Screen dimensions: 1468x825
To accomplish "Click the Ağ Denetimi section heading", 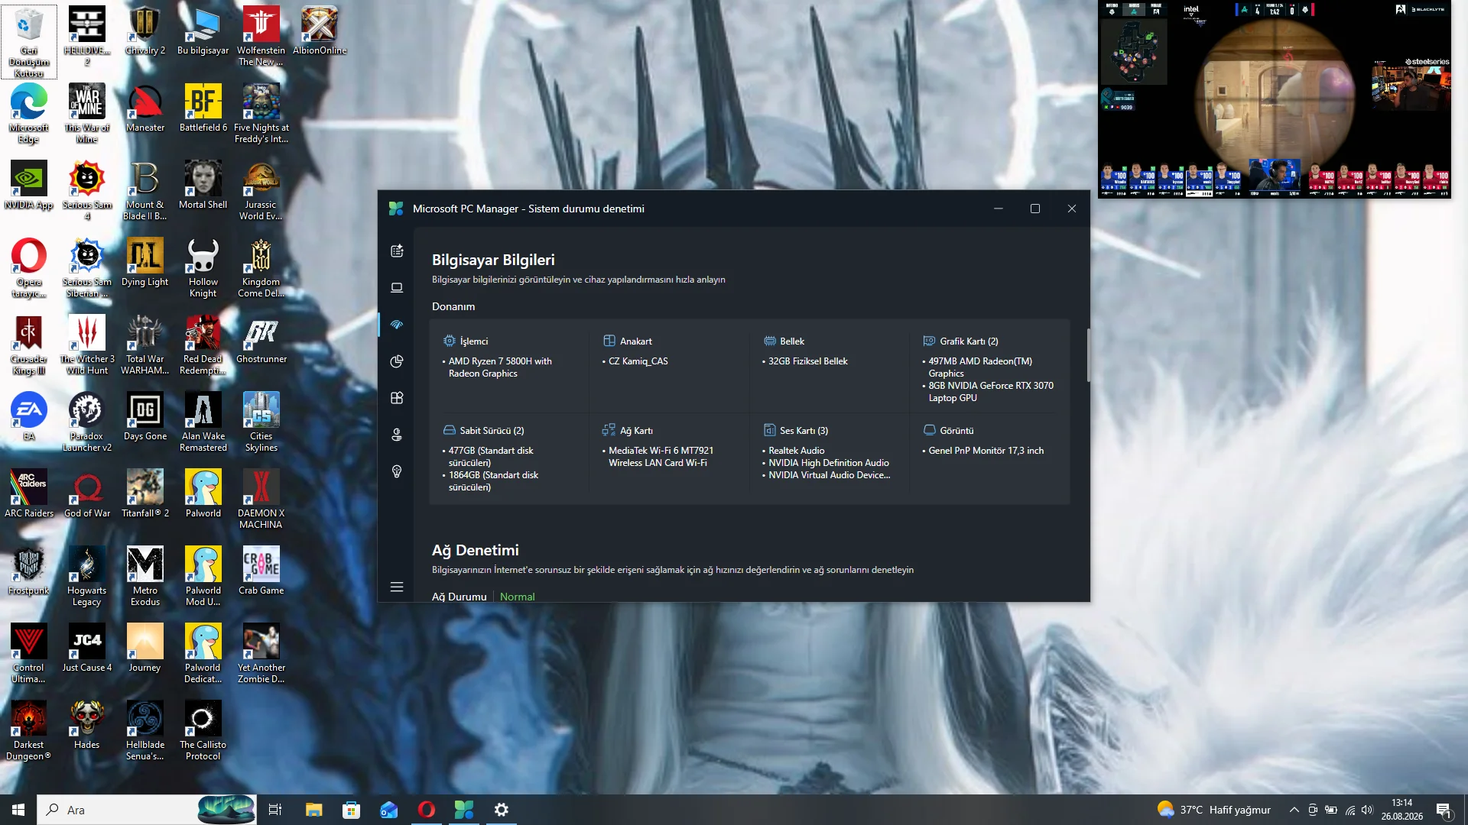I will pos(475,550).
